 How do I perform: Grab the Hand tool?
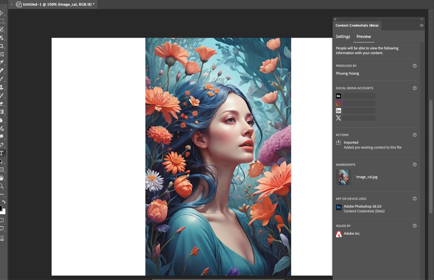point(3,178)
